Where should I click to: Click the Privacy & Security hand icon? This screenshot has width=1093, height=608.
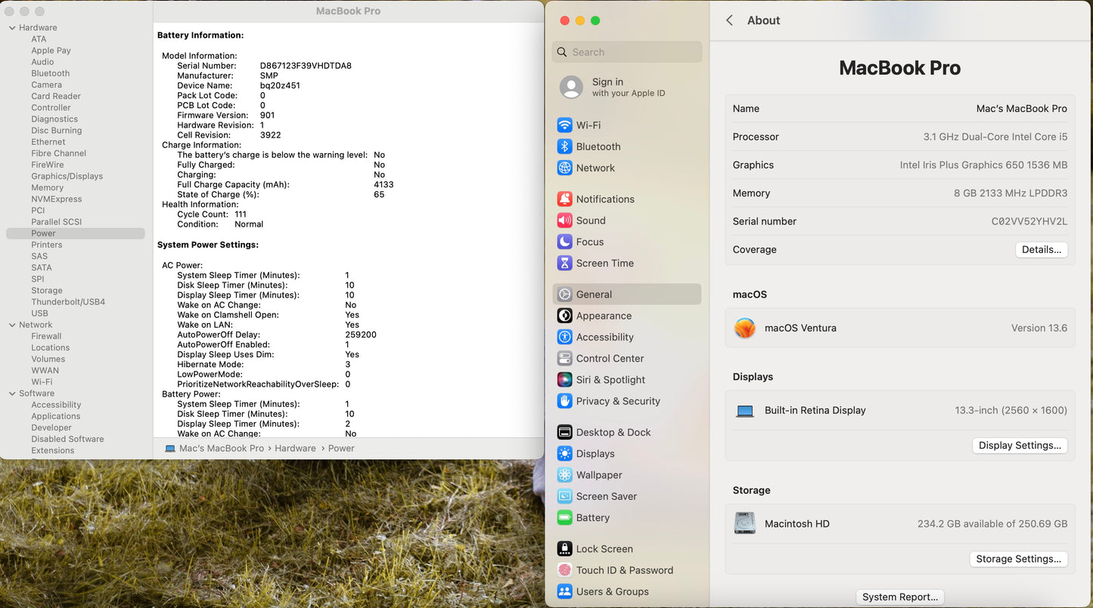tap(564, 401)
